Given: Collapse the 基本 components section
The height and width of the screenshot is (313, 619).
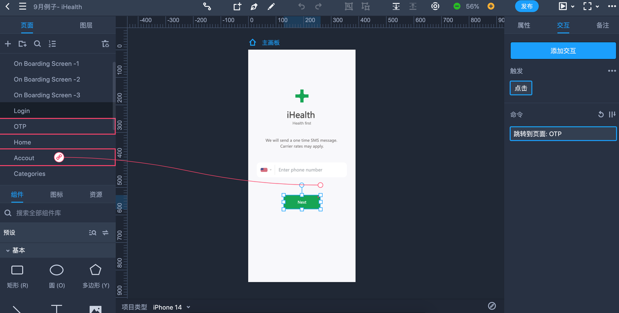Looking at the screenshot, I should [x=8, y=251].
